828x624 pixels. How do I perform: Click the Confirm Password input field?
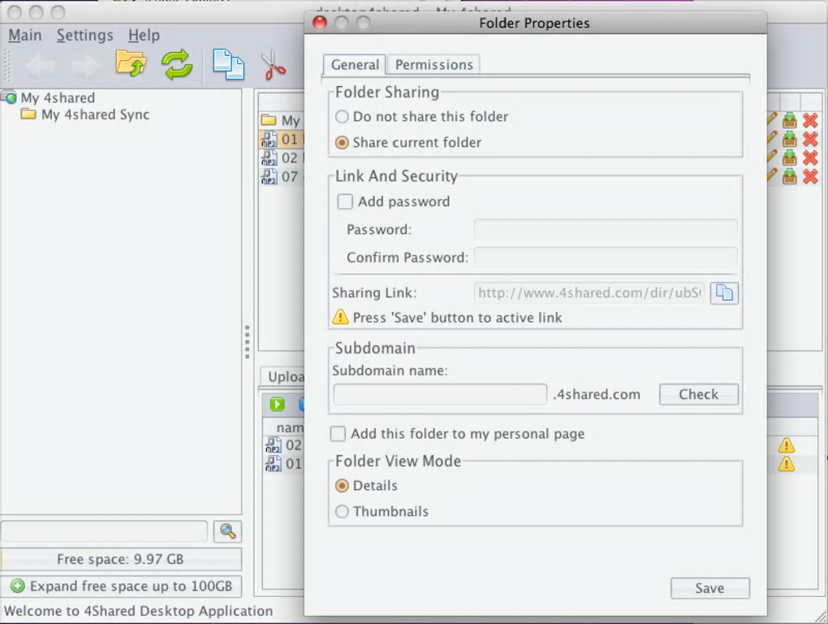click(606, 258)
